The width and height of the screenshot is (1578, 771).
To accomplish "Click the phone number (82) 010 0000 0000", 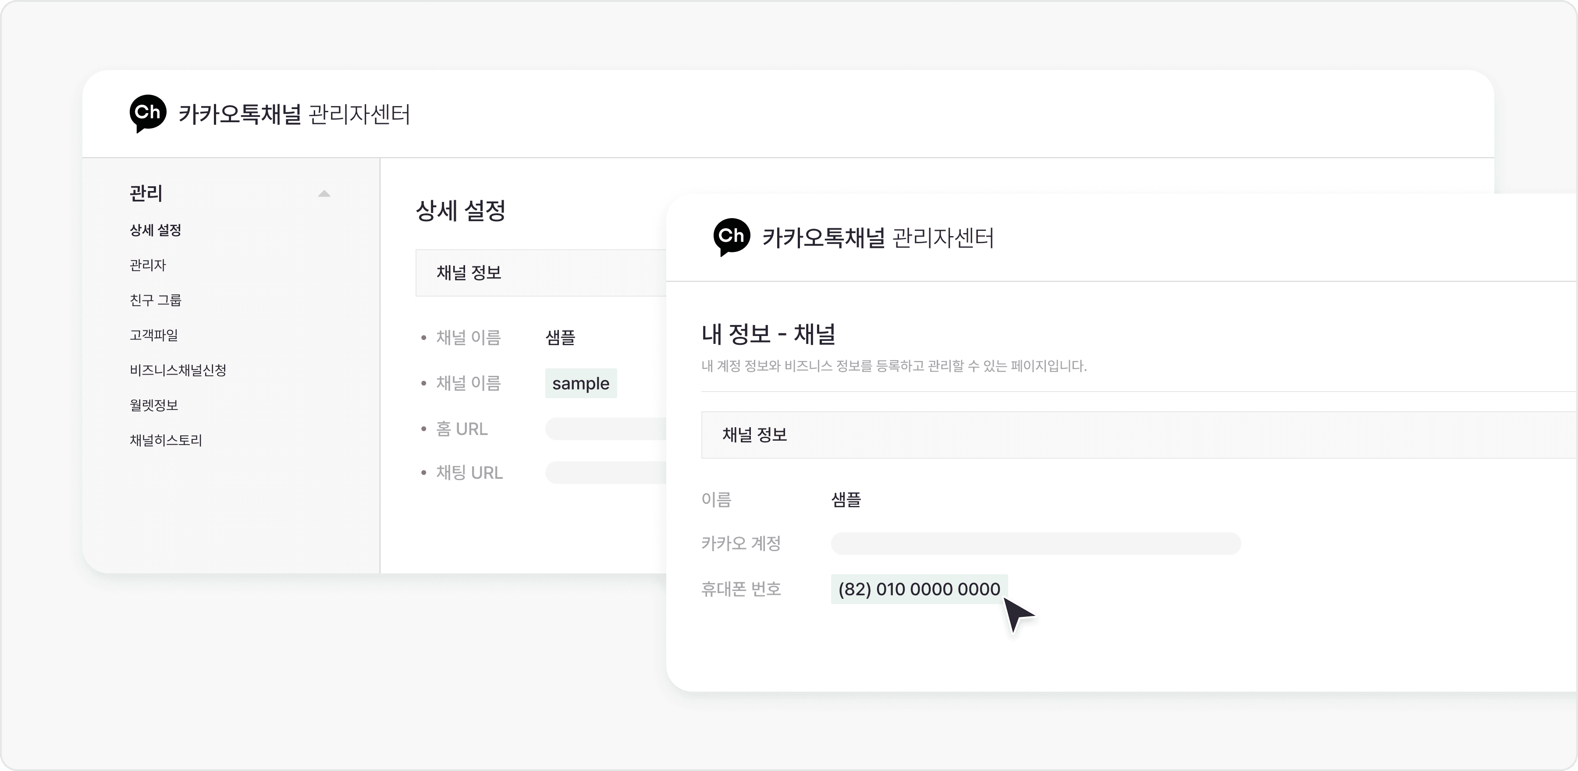I will [917, 589].
